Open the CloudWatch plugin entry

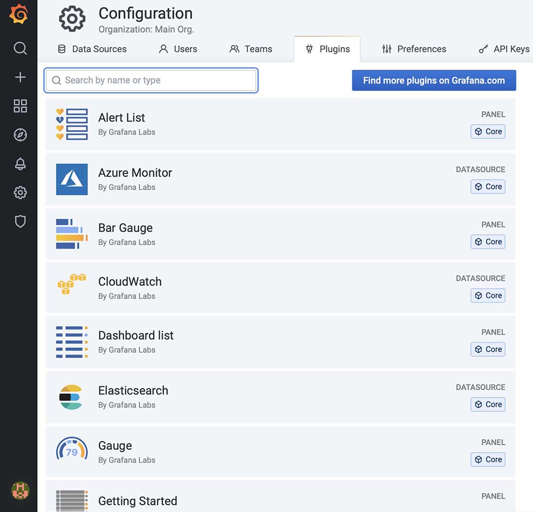pyautogui.click(x=130, y=282)
